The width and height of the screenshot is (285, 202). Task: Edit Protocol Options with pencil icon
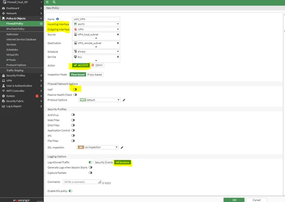(124, 100)
